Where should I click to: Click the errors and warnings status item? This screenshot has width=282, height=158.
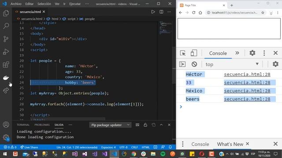(10, 147)
